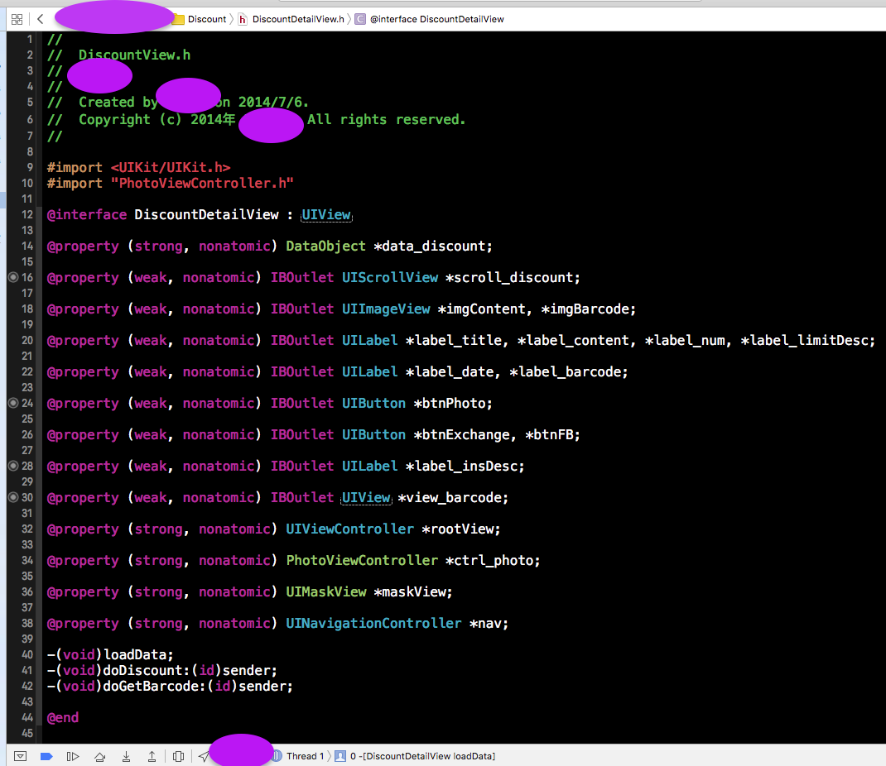
Task: Click Continue program execution button
Action: [x=73, y=756]
